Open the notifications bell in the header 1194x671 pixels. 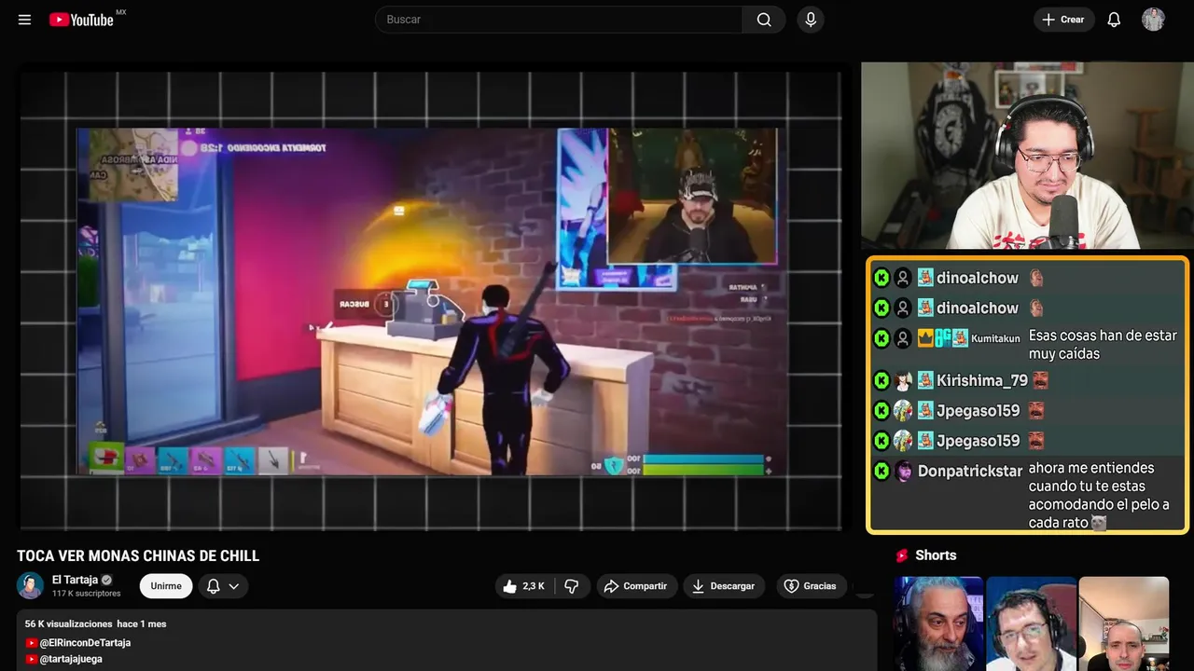pos(1114,20)
